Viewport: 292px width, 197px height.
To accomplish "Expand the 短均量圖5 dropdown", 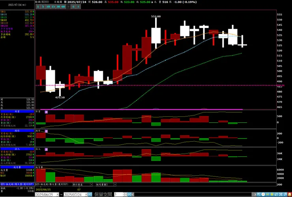I will (x=115, y=184).
